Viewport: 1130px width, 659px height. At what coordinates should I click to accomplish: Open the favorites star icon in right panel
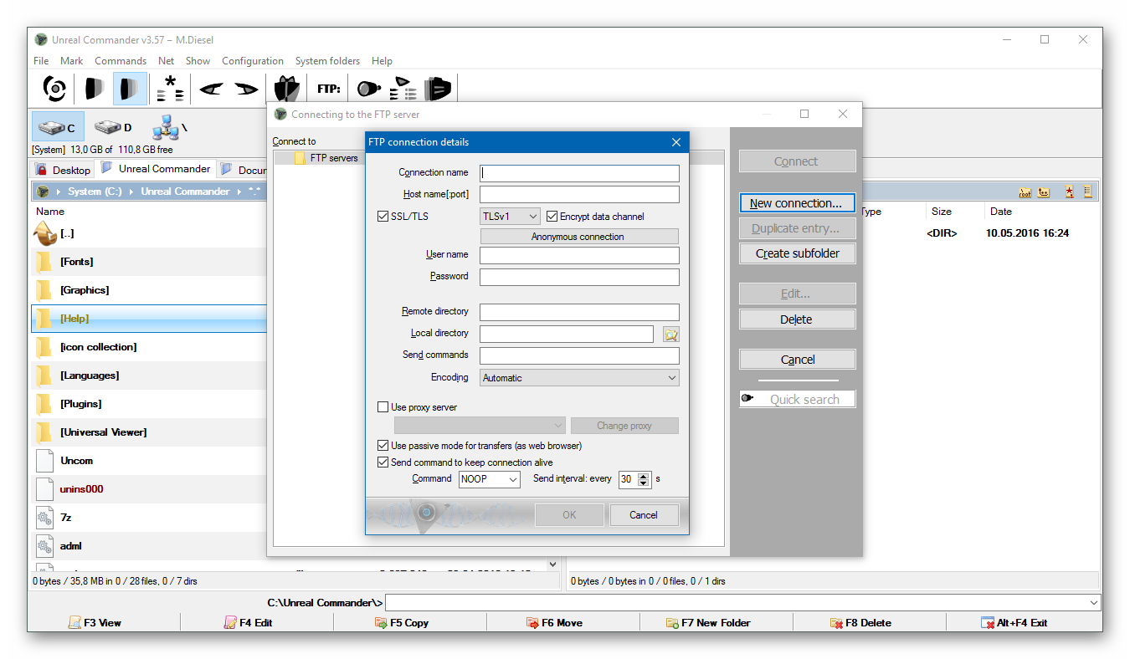[1069, 192]
